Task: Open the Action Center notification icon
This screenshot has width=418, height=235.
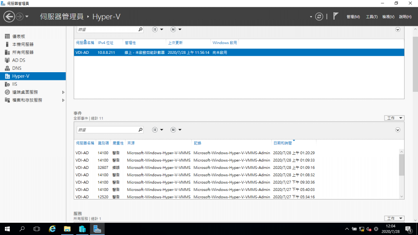Action: (x=408, y=229)
